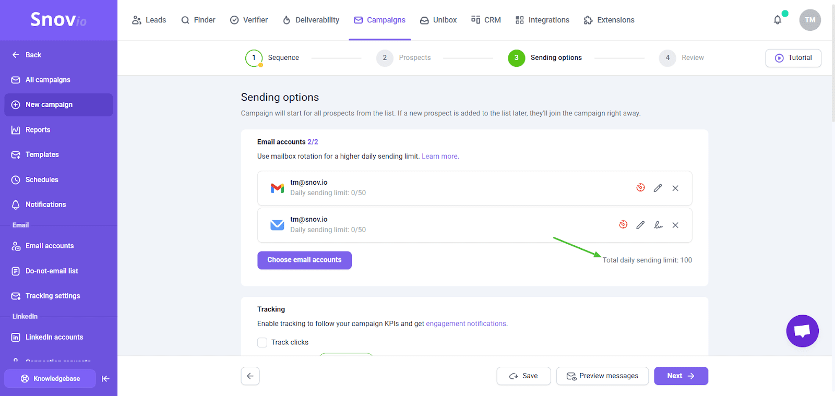Open Email accounts in sidebar
This screenshot has width=835, height=396.
click(x=58, y=246)
